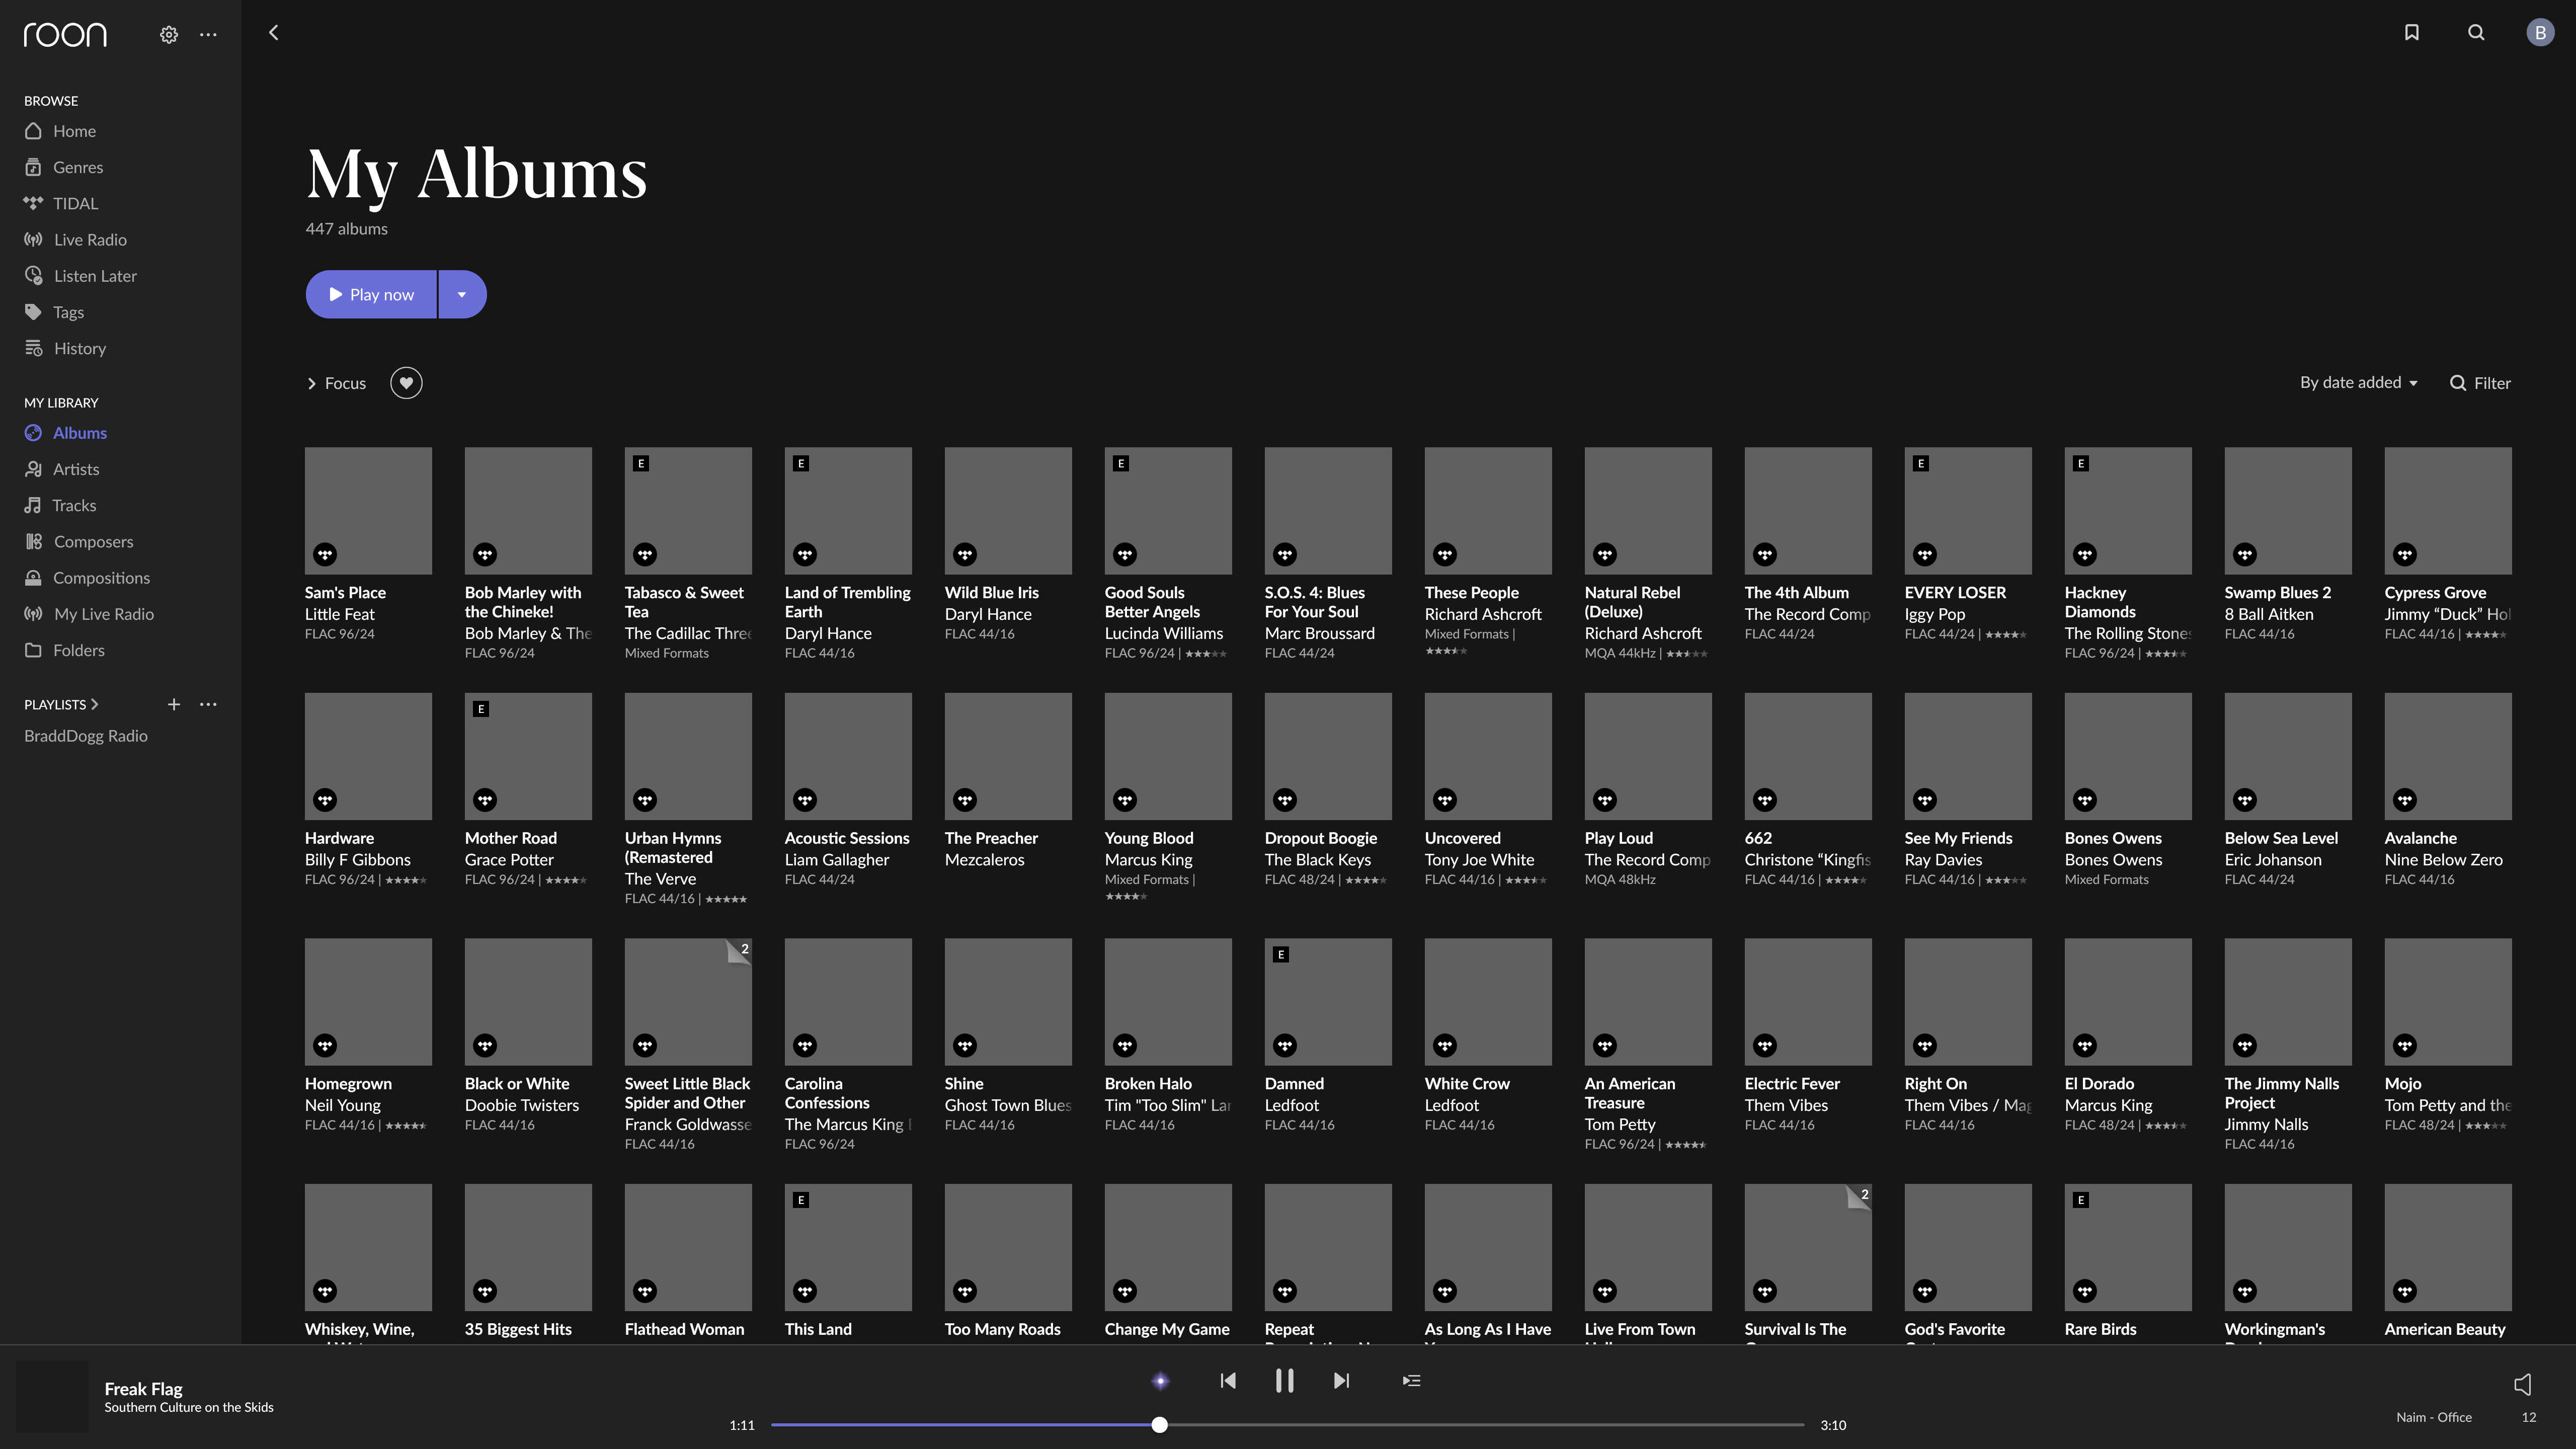This screenshot has width=2576, height=1449.
Task: Open the Lucinda Williams artist link
Action: click(1164, 634)
